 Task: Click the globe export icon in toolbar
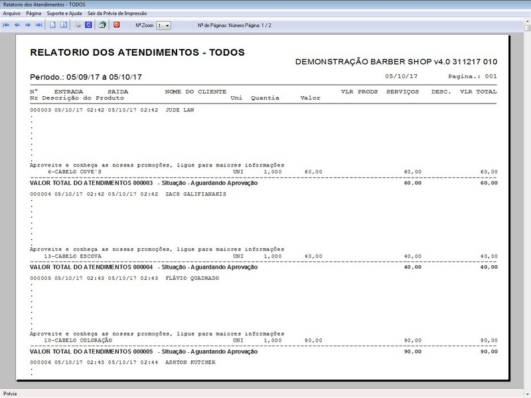click(102, 25)
